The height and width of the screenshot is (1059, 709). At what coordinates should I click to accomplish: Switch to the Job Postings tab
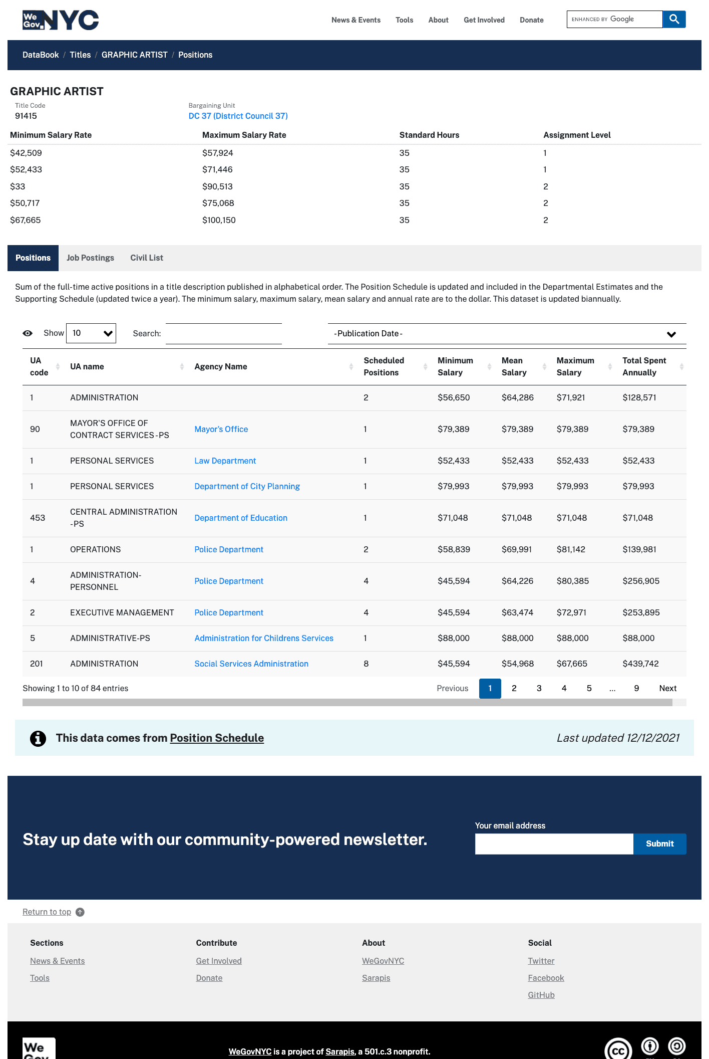[90, 258]
